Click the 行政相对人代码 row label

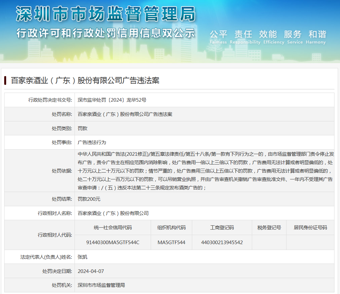55,235
